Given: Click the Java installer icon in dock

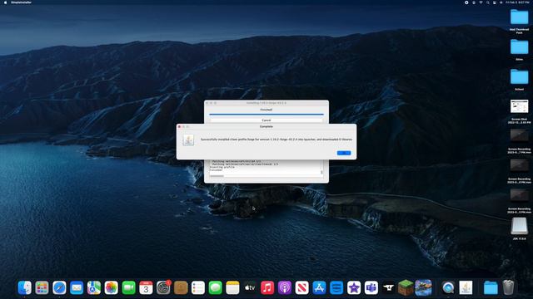Looking at the screenshot, I should pos(466,288).
